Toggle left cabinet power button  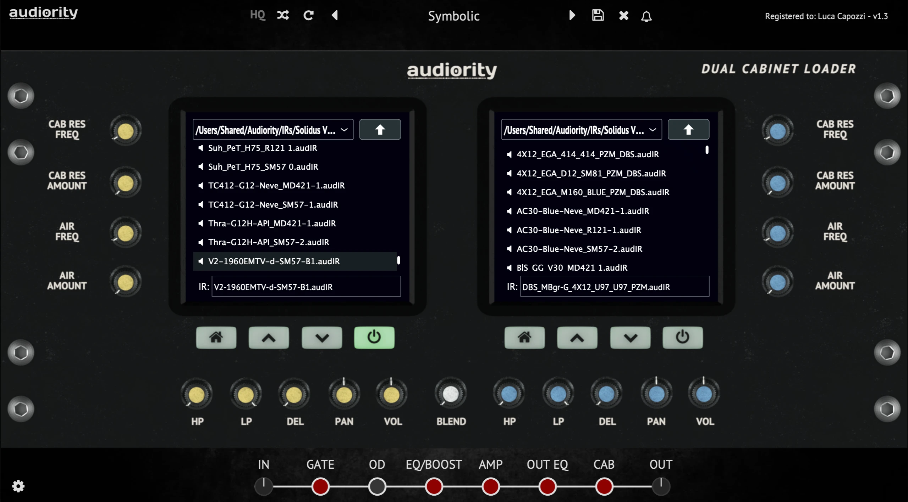click(374, 338)
